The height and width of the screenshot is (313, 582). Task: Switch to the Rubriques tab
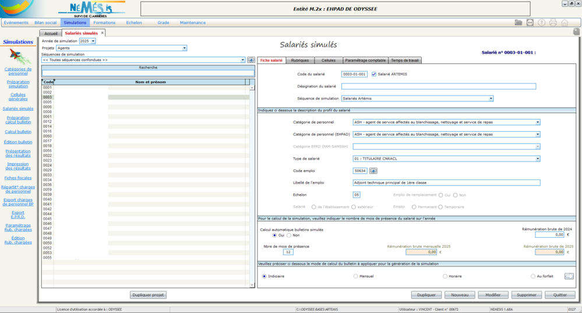coord(300,61)
